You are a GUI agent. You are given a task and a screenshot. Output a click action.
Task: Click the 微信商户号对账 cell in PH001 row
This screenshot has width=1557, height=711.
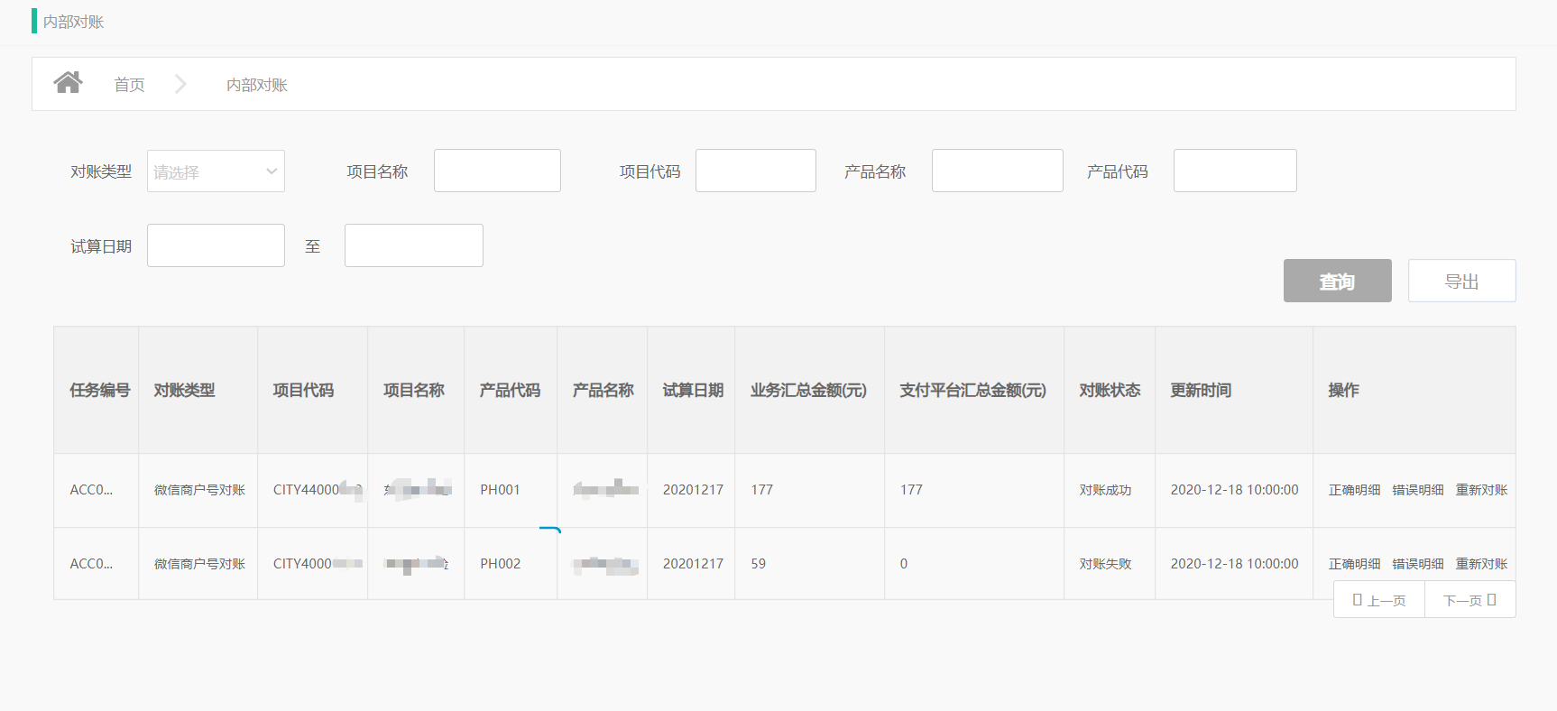(199, 490)
